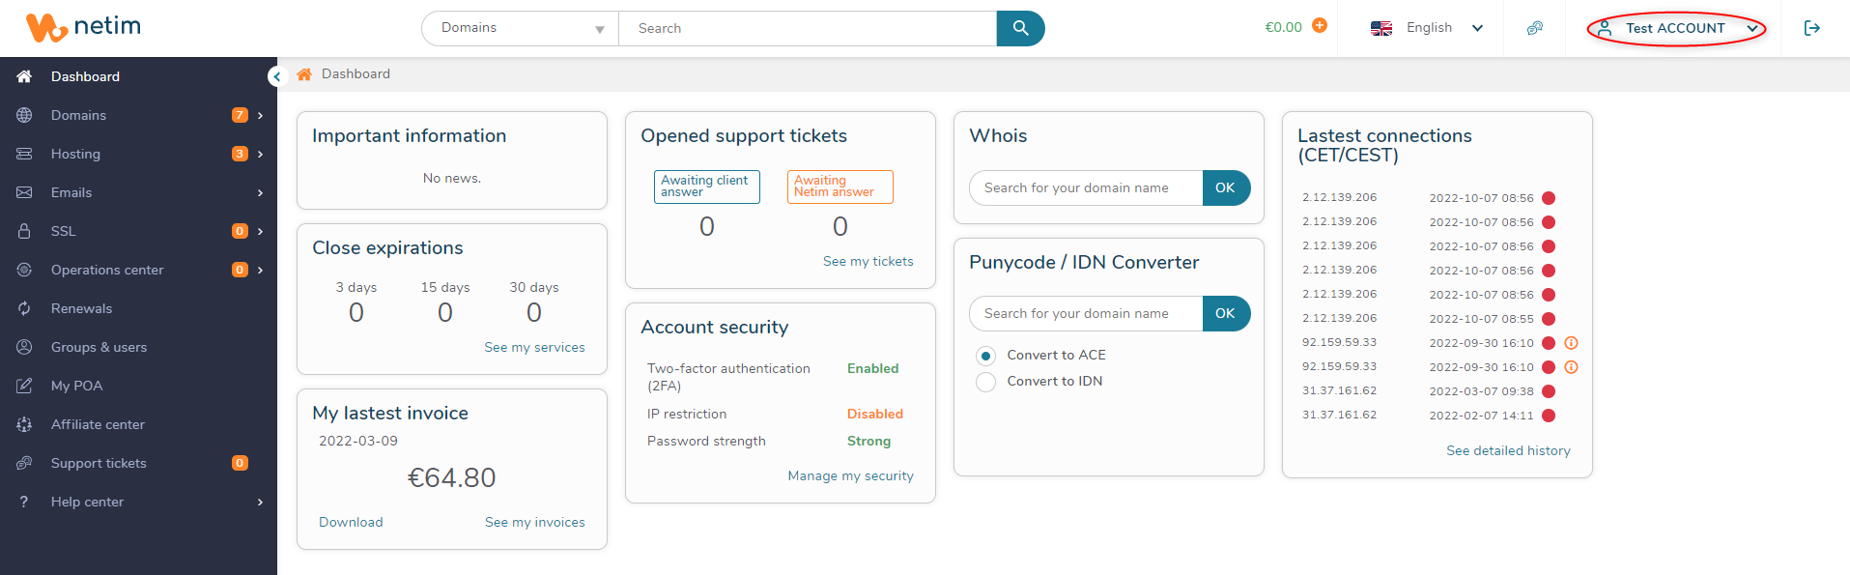Click the home icon in breadcrumb
The width and height of the screenshot is (1850, 575).
(x=304, y=74)
